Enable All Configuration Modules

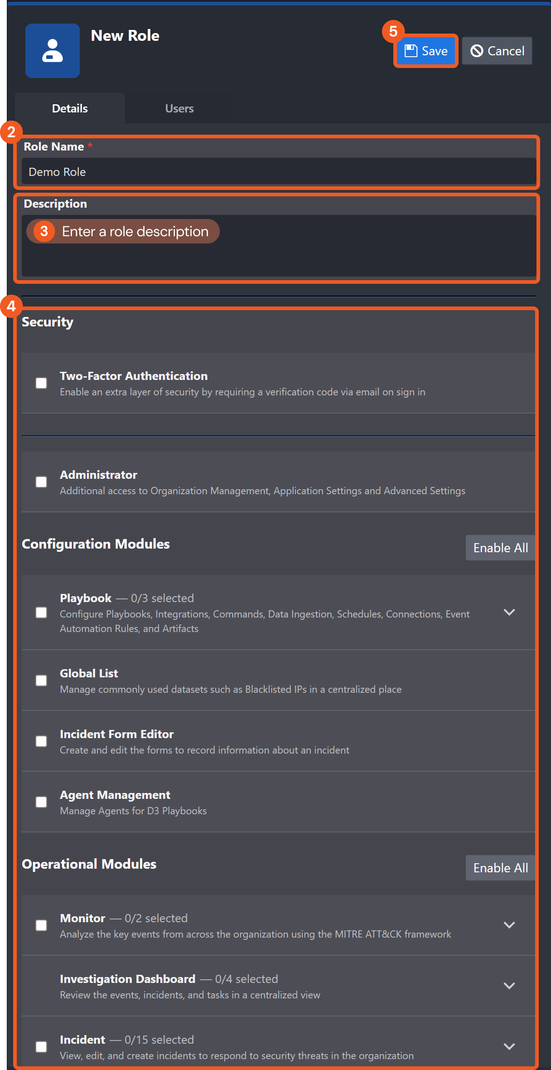point(500,548)
